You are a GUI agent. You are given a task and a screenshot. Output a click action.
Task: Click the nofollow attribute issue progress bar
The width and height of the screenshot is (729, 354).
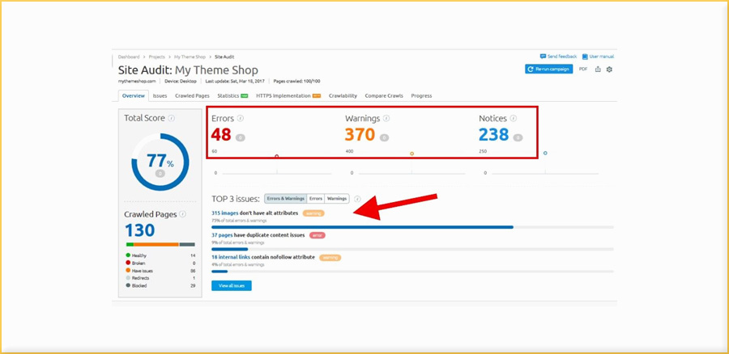[412, 272]
